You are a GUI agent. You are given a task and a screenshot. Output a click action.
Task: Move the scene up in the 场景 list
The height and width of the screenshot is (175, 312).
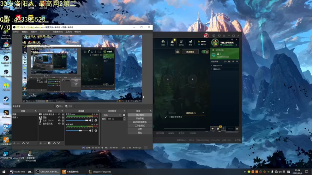(23, 143)
